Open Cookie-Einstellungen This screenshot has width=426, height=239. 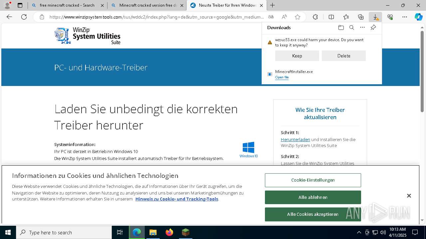tap(313, 180)
